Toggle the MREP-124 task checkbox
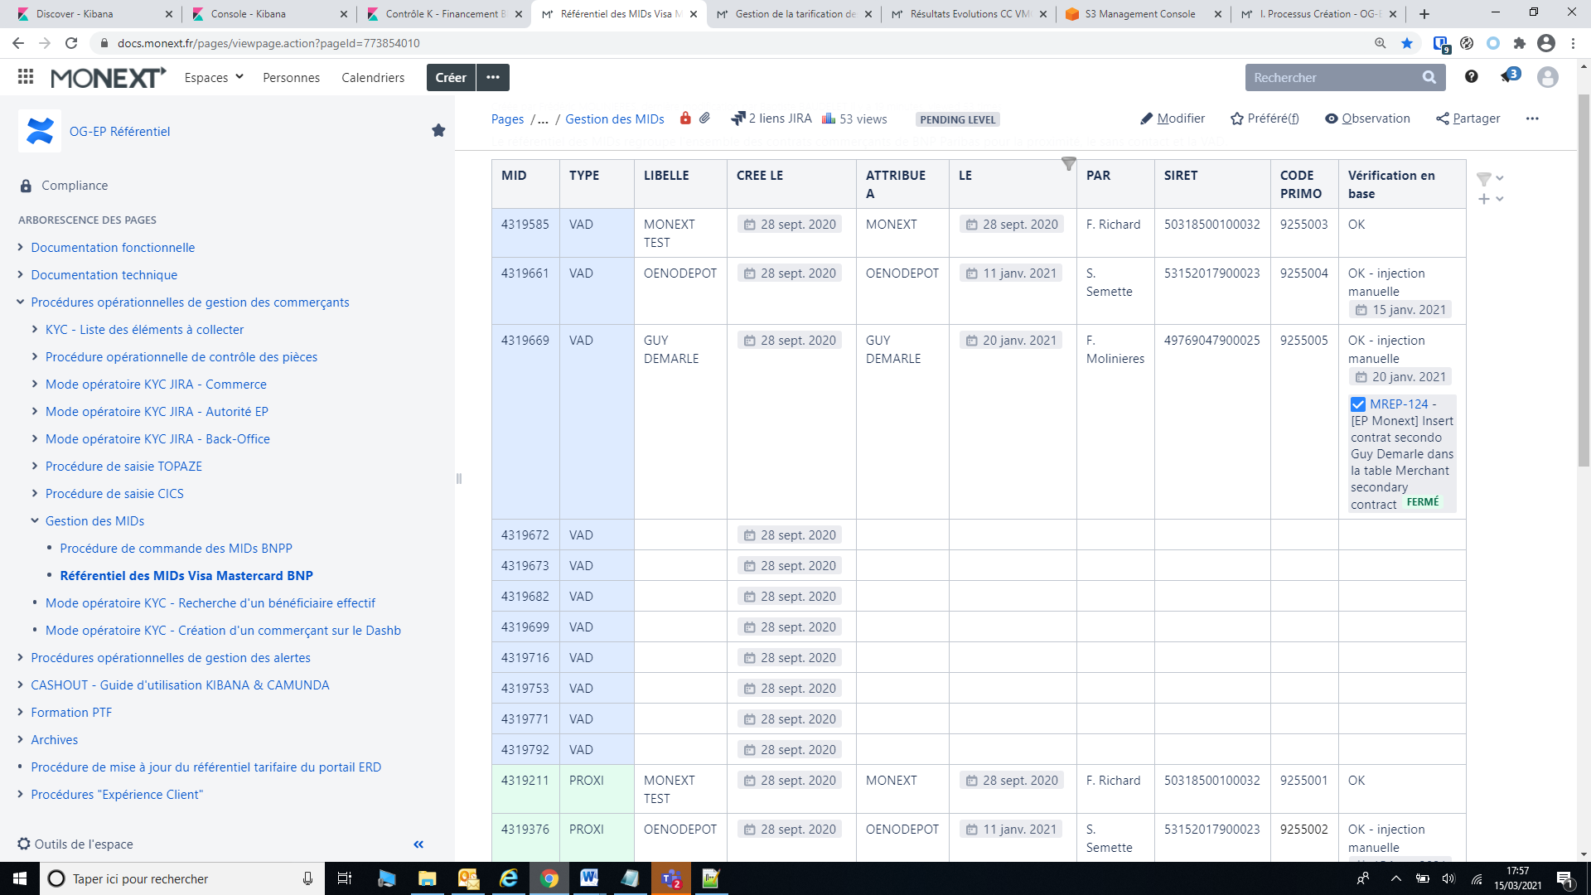This screenshot has width=1591, height=895. tap(1358, 404)
